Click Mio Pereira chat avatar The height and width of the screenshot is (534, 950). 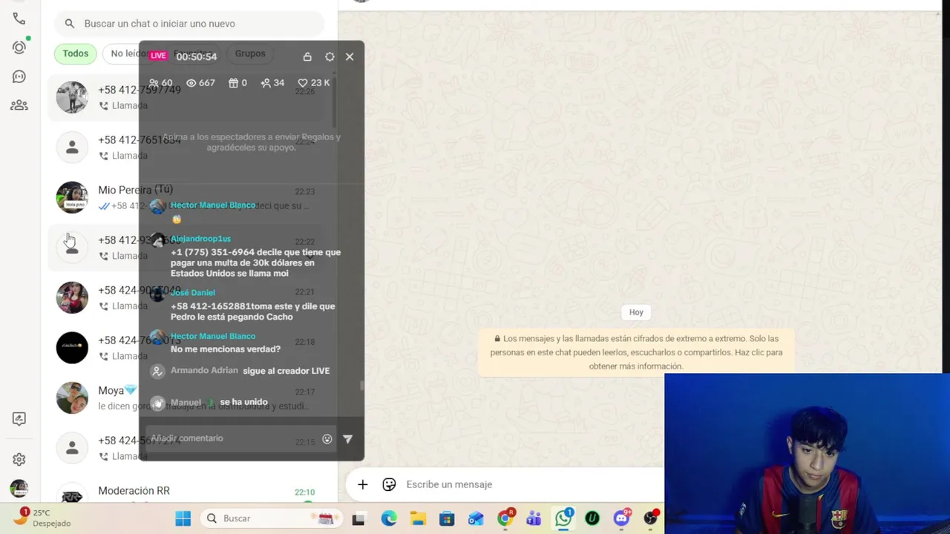[72, 197]
